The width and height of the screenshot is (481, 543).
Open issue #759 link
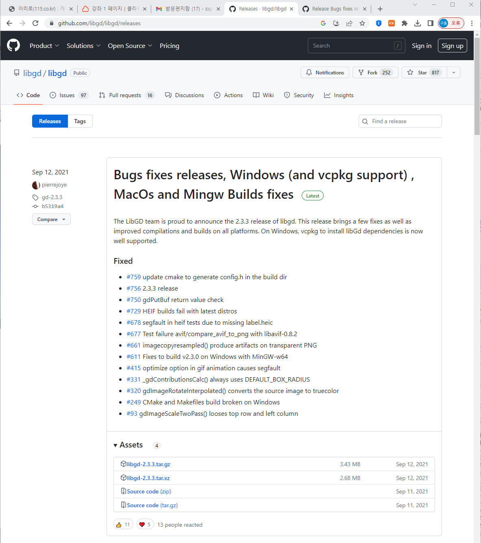(134, 277)
